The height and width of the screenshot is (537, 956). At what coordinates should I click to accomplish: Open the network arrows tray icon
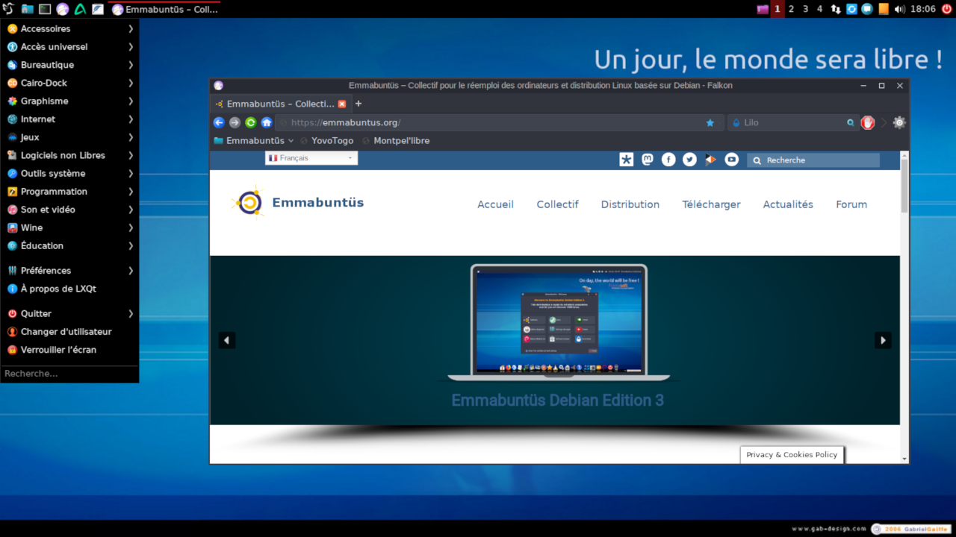[835, 9]
